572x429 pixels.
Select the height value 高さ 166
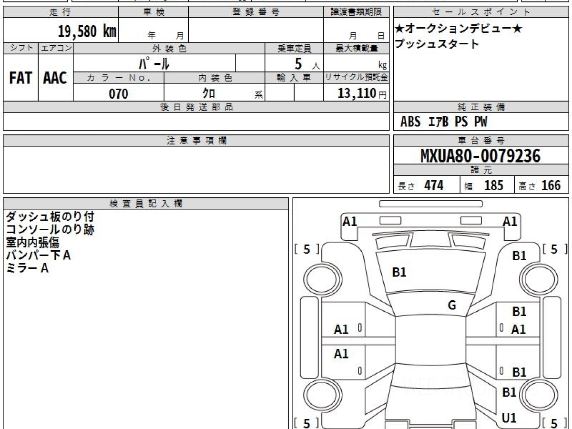coord(540,185)
